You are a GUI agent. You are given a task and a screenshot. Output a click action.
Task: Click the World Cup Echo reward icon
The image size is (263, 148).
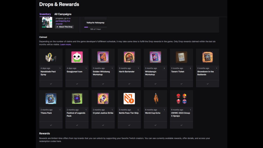click(x=155, y=98)
